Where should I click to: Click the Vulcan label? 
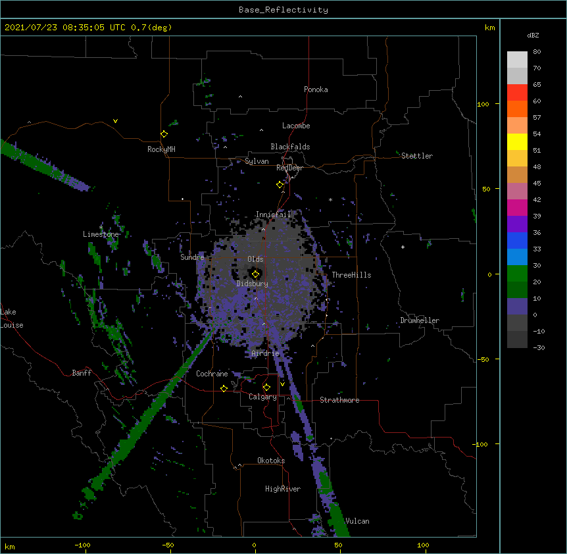pyautogui.click(x=357, y=521)
